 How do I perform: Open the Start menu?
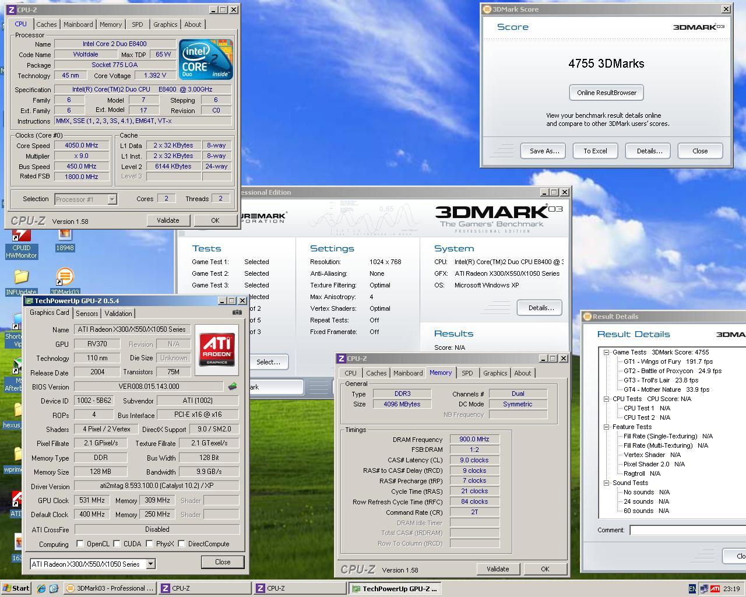16,588
